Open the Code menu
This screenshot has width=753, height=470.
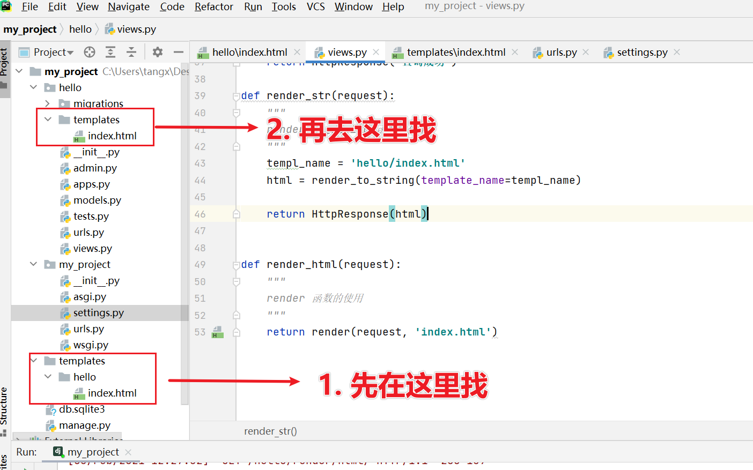click(x=172, y=6)
